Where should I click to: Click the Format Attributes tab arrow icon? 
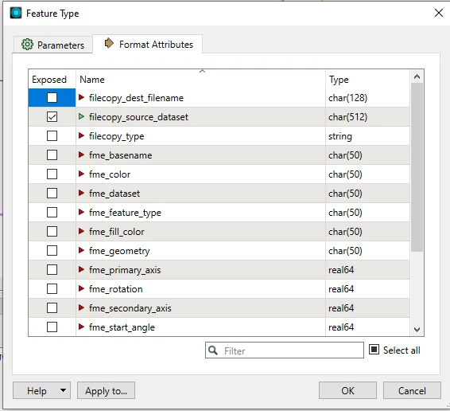pos(109,44)
